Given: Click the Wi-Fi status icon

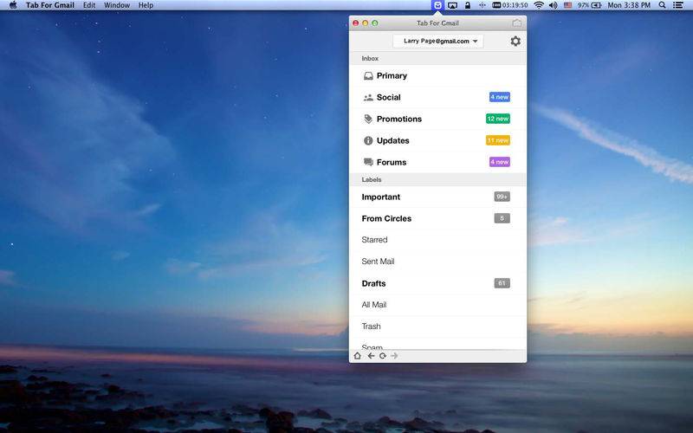Looking at the screenshot, I should click(x=538, y=5).
